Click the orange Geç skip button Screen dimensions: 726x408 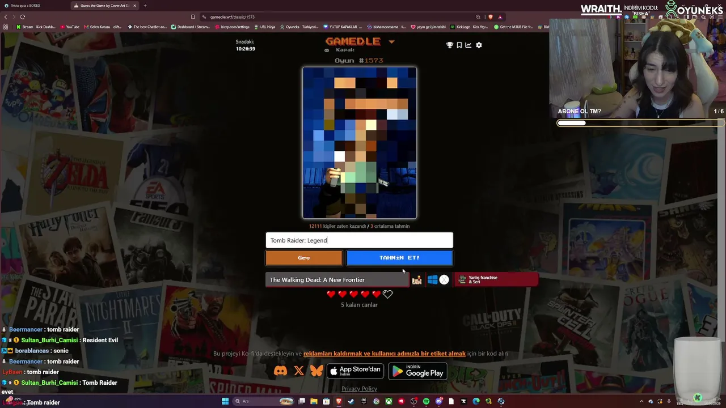point(304,258)
